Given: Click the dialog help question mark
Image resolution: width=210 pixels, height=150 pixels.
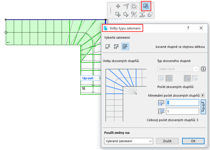Looking at the screenshot, I should [x=188, y=28].
